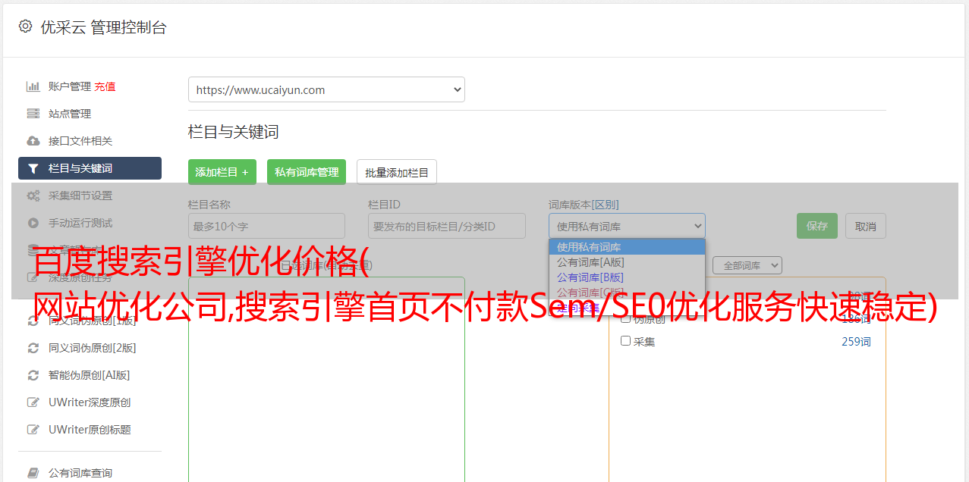Tick the 采集 checkbox
969x482 pixels.
pos(626,341)
